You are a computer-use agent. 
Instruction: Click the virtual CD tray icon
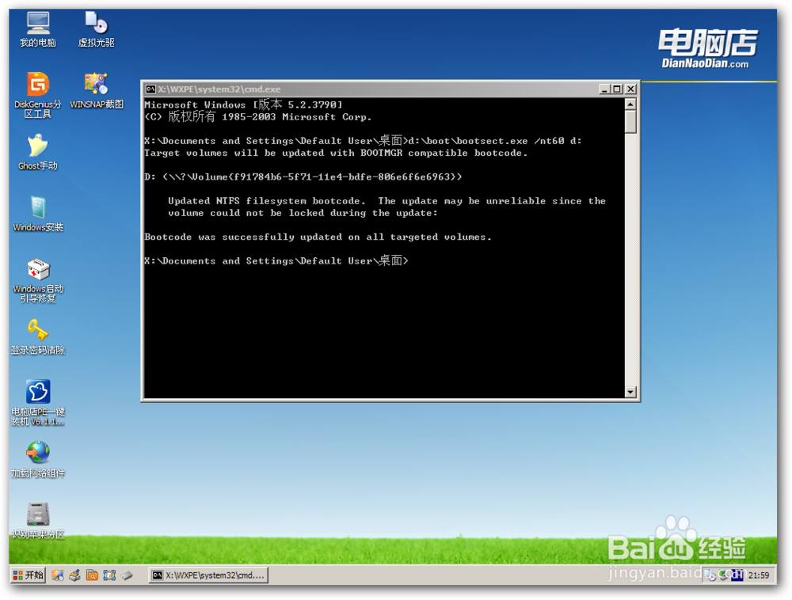(710, 575)
